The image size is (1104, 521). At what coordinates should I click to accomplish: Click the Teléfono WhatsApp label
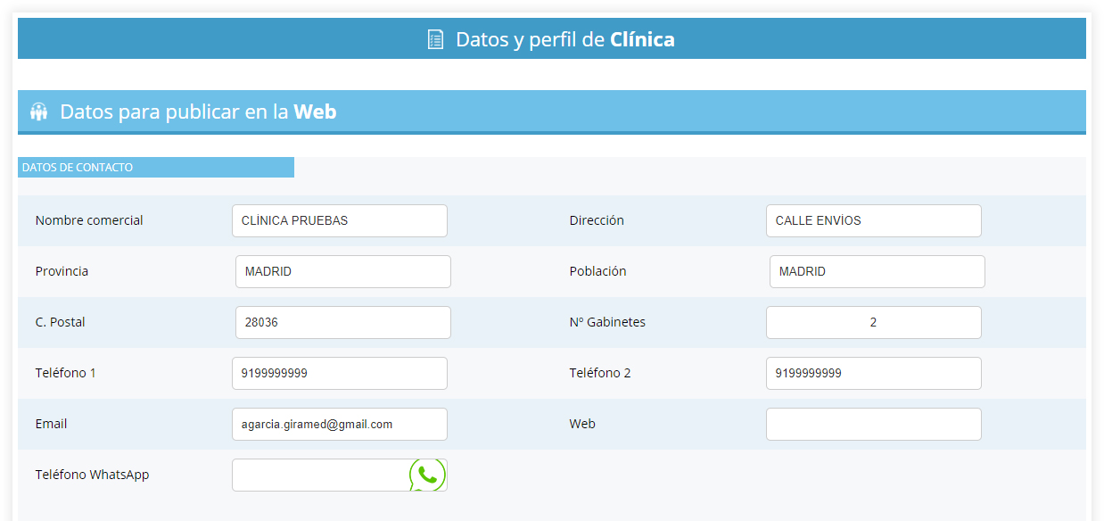[x=92, y=475]
